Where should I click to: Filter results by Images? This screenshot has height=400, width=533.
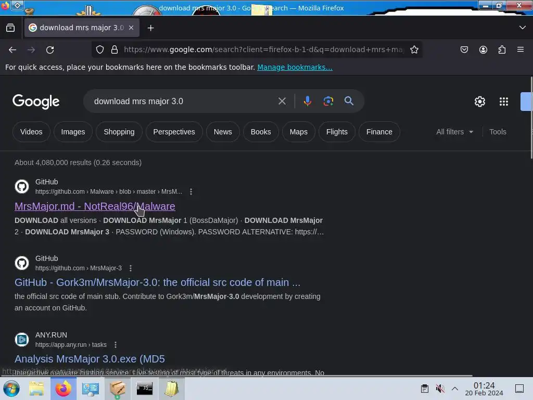pyautogui.click(x=73, y=132)
